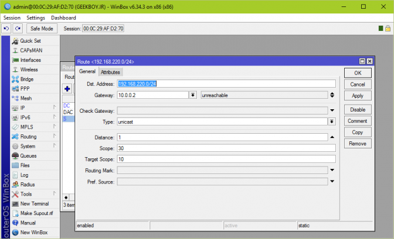
Task: Expand the Routing Mark field
Action: pyautogui.click(x=332, y=170)
